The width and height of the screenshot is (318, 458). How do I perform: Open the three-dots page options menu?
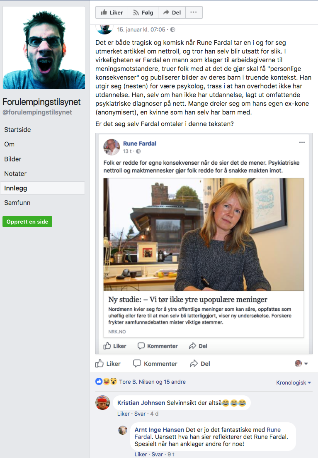click(194, 12)
